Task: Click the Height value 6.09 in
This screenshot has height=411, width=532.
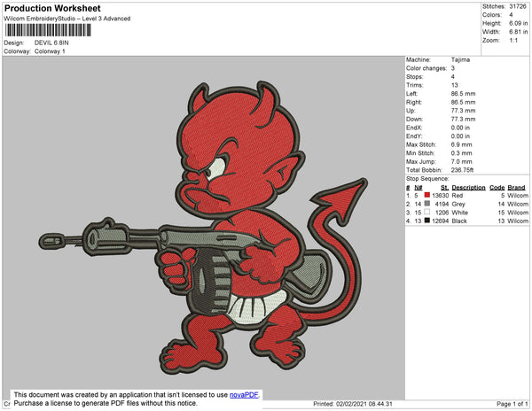Action: tap(518, 23)
